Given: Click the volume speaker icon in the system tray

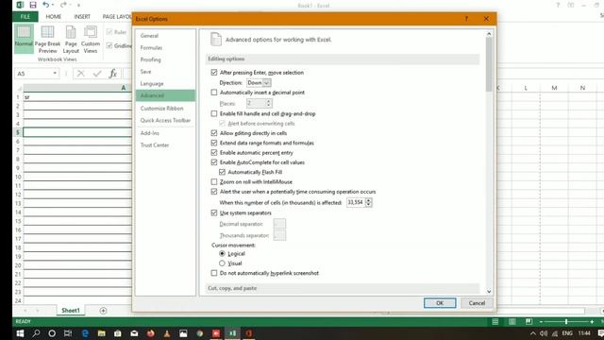Looking at the screenshot, I should pyautogui.click(x=544, y=333).
